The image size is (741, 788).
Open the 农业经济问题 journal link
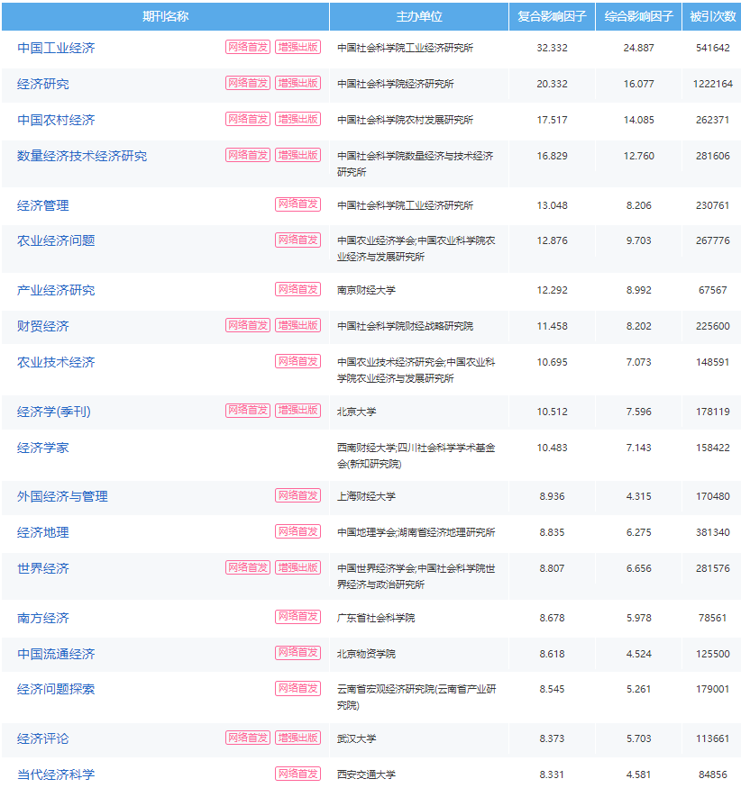pyautogui.click(x=56, y=240)
